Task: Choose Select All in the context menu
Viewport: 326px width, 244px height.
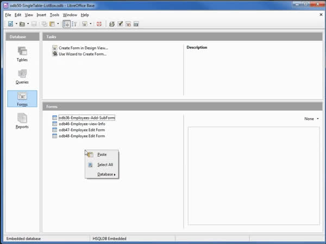Action: pos(102,165)
